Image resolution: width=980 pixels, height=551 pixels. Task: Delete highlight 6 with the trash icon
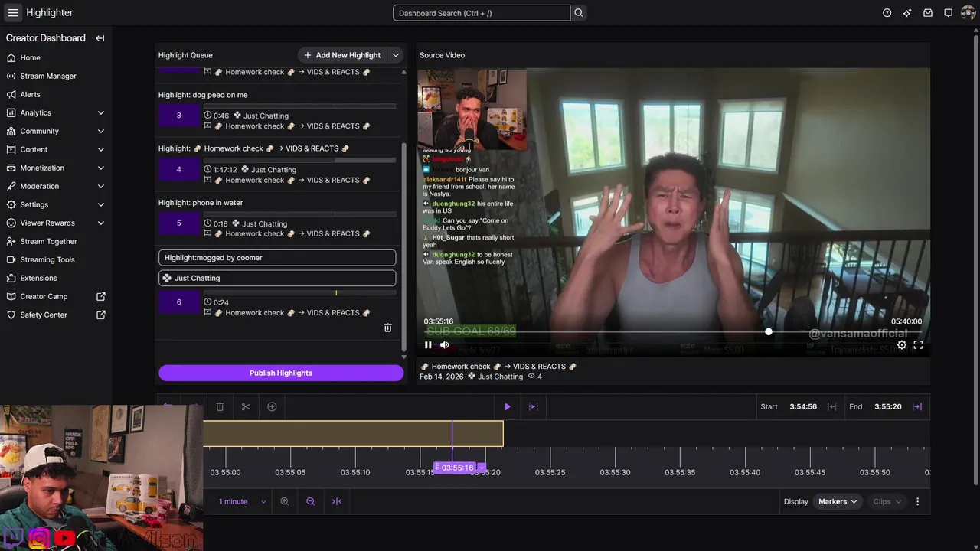[x=387, y=328]
